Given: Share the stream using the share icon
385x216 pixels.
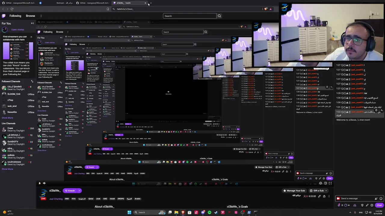Looking at the screenshot, I should point(324,196).
